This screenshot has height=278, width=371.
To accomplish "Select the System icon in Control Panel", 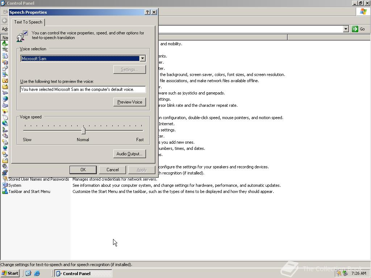I will (5, 185).
